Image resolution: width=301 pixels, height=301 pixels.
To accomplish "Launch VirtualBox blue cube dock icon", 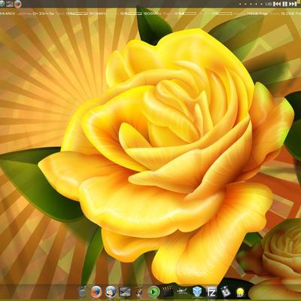I will click(197, 292).
